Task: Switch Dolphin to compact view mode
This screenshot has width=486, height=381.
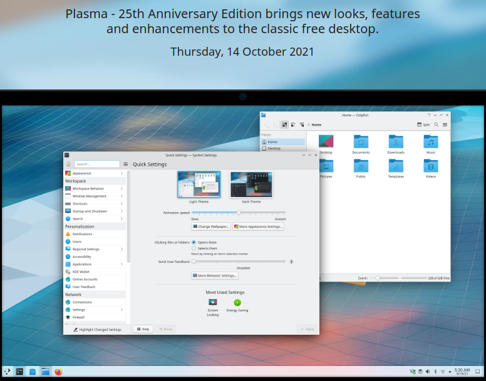Action: (x=293, y=124)
